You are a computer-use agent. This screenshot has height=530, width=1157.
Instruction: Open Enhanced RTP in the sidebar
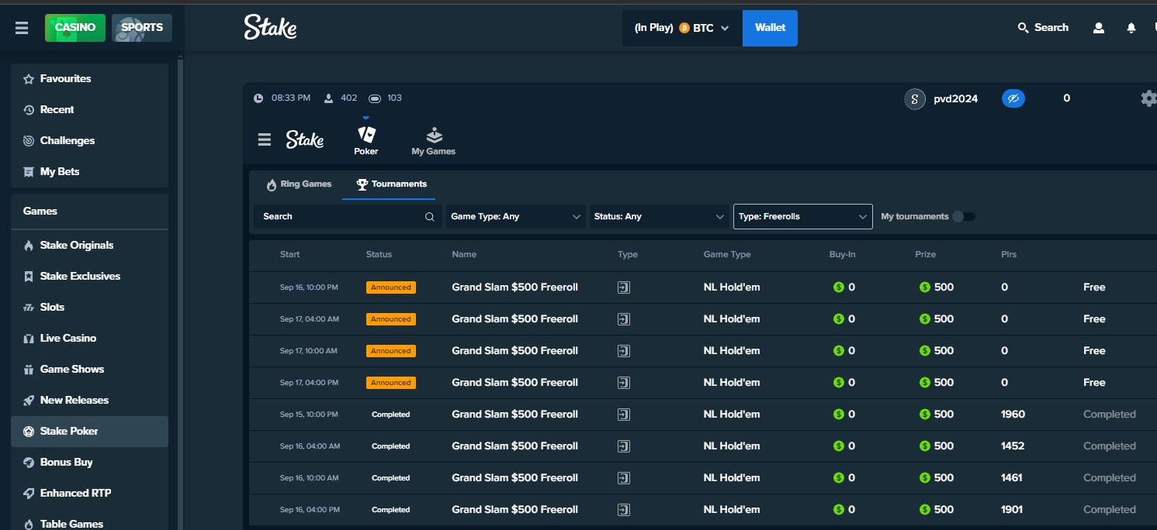click(89, 494)
